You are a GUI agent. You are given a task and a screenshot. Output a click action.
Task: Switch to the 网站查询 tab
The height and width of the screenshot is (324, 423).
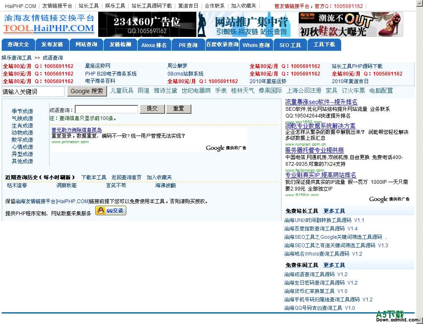(x=86, y=45)
